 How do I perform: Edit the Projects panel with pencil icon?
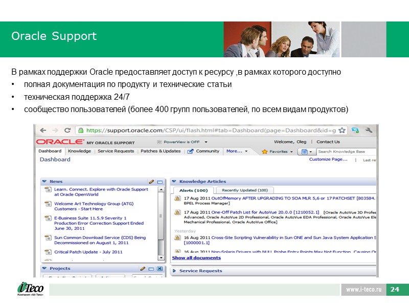click(x=143, y=268)
